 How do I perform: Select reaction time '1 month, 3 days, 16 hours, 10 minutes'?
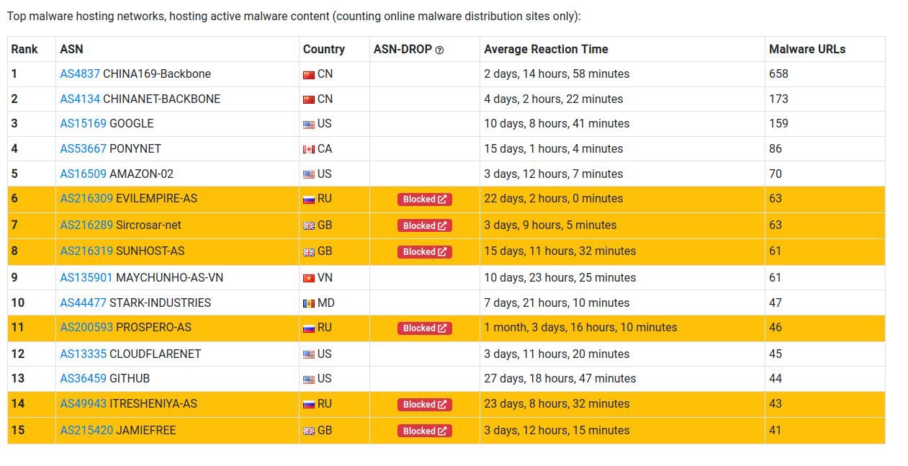click(580, 327)
